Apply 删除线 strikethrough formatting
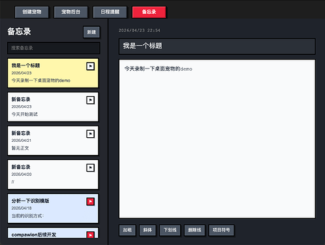This screenshot has width=325, height=245. pos(194,230)
